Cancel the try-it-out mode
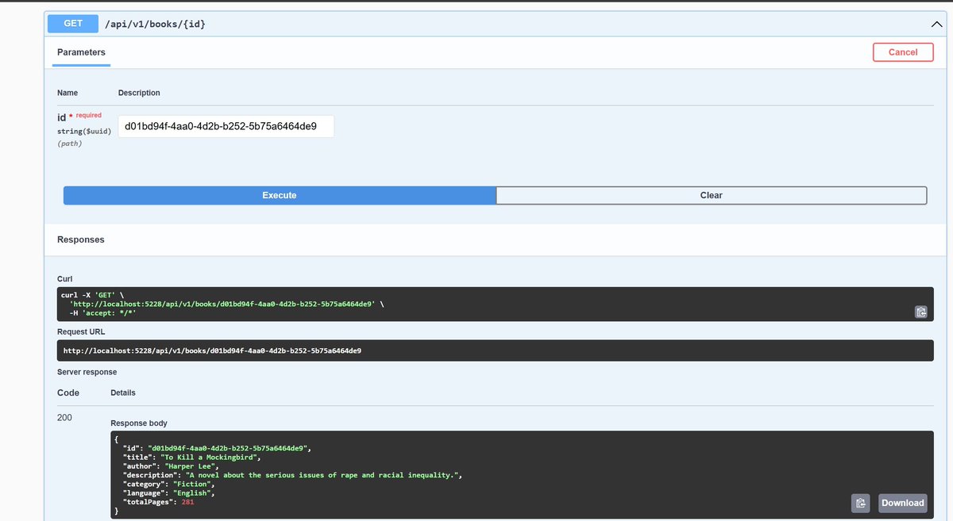 point(903,52)
